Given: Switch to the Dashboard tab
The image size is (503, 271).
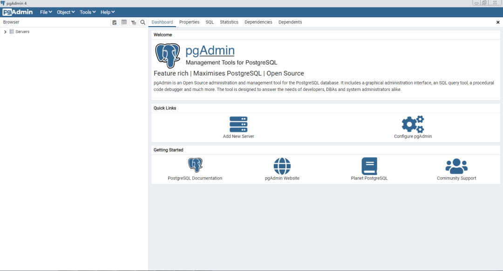Looking at the screenshot, I should (163, 22).
